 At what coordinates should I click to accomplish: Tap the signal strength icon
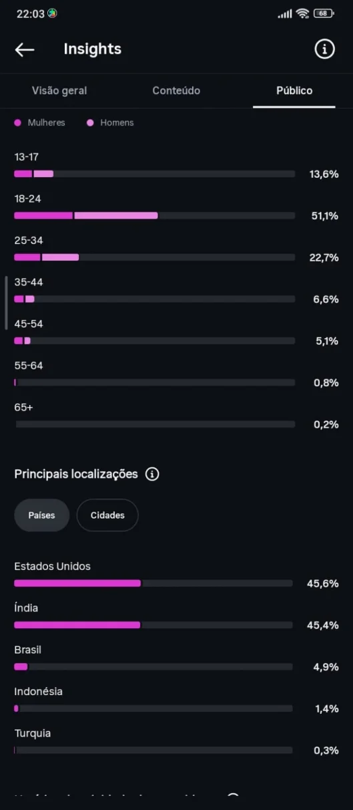285,13
